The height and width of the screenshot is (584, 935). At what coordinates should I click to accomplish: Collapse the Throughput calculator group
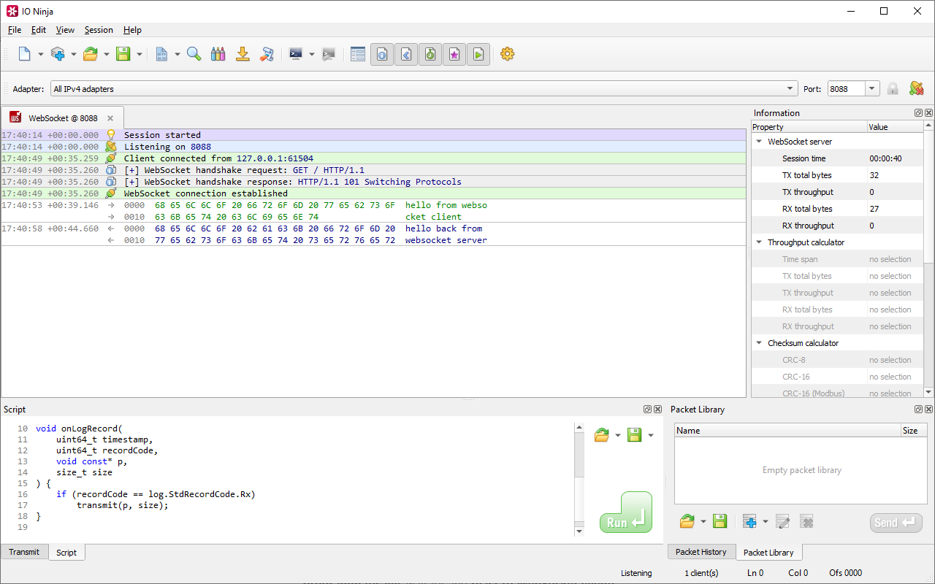click(758, 242)
